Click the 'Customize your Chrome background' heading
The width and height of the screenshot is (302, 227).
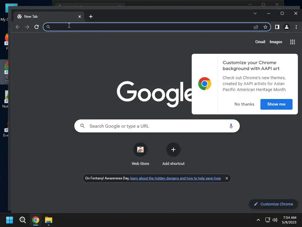[x=251, y=65]
